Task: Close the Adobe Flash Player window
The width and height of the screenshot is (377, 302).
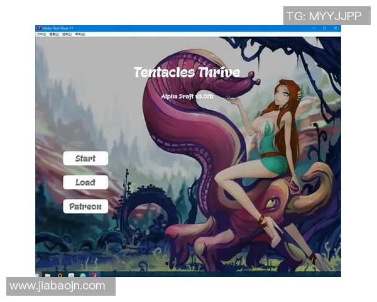Action: pyautogui.click(x=336, y=28)
